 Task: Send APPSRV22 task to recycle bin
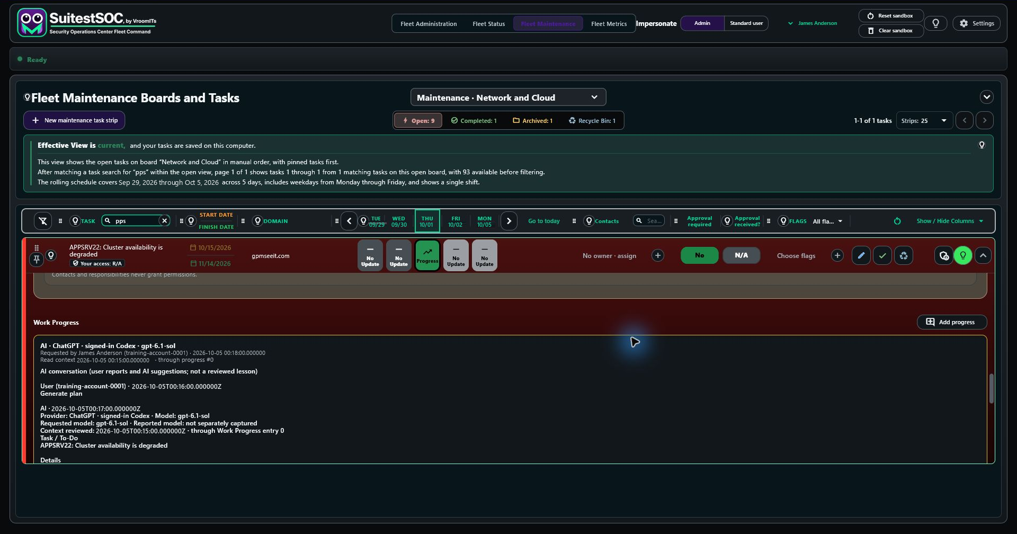904,256
